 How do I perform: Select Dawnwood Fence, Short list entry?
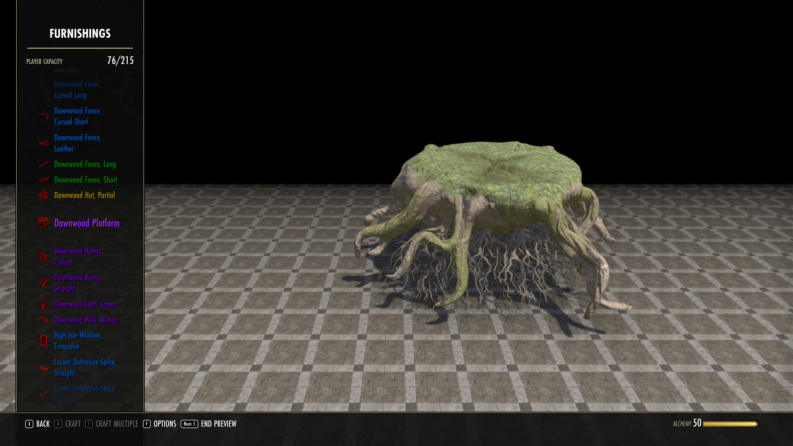(x=86, y=180)
